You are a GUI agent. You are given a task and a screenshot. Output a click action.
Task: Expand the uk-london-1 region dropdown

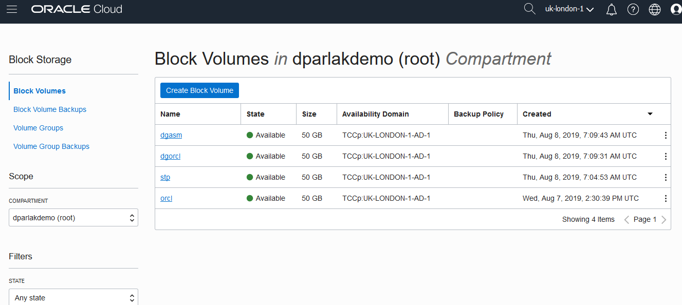pos(569,9)
